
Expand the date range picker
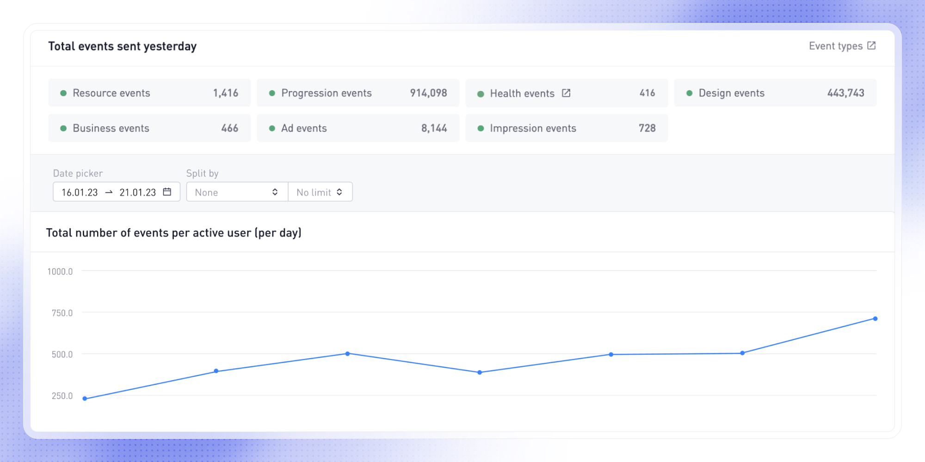(x=116, y=192)
